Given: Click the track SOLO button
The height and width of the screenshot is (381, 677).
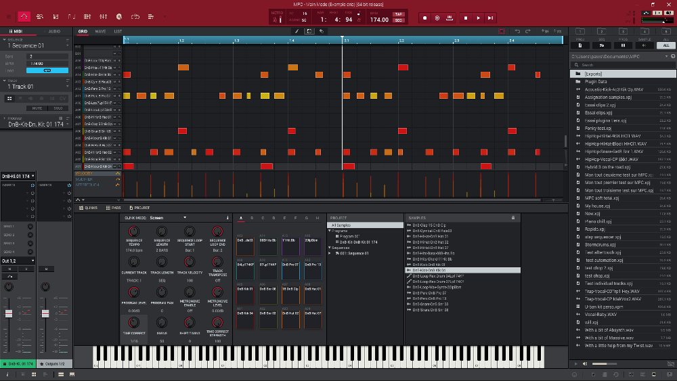Looking at the screenshot, I should tap(58, 108).
